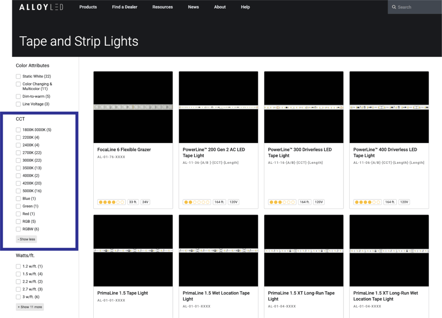Click the 24V badge on FocaLine 6
Screen dimensions: 442x318
pyautogui.click(x=146, y=202)
